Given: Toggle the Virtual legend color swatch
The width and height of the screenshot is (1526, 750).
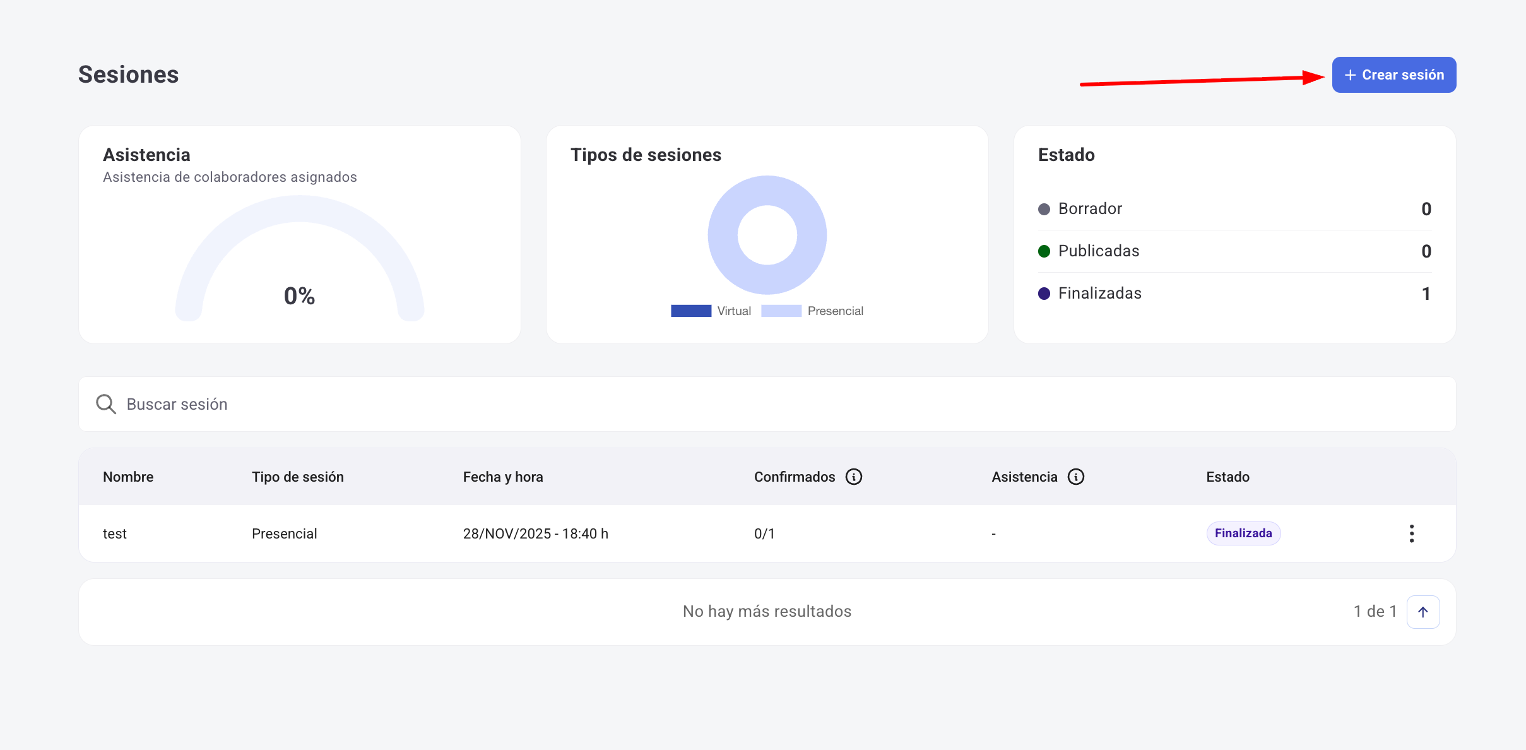Looking at the screenshot, I should [x=690, y=311].
